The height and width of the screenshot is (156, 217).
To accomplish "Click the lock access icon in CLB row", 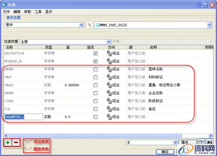I will tap(109, 109).
